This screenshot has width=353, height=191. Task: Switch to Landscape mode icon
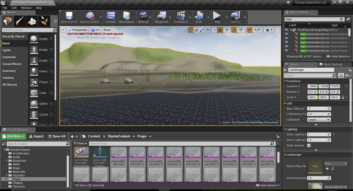point(32,21)
